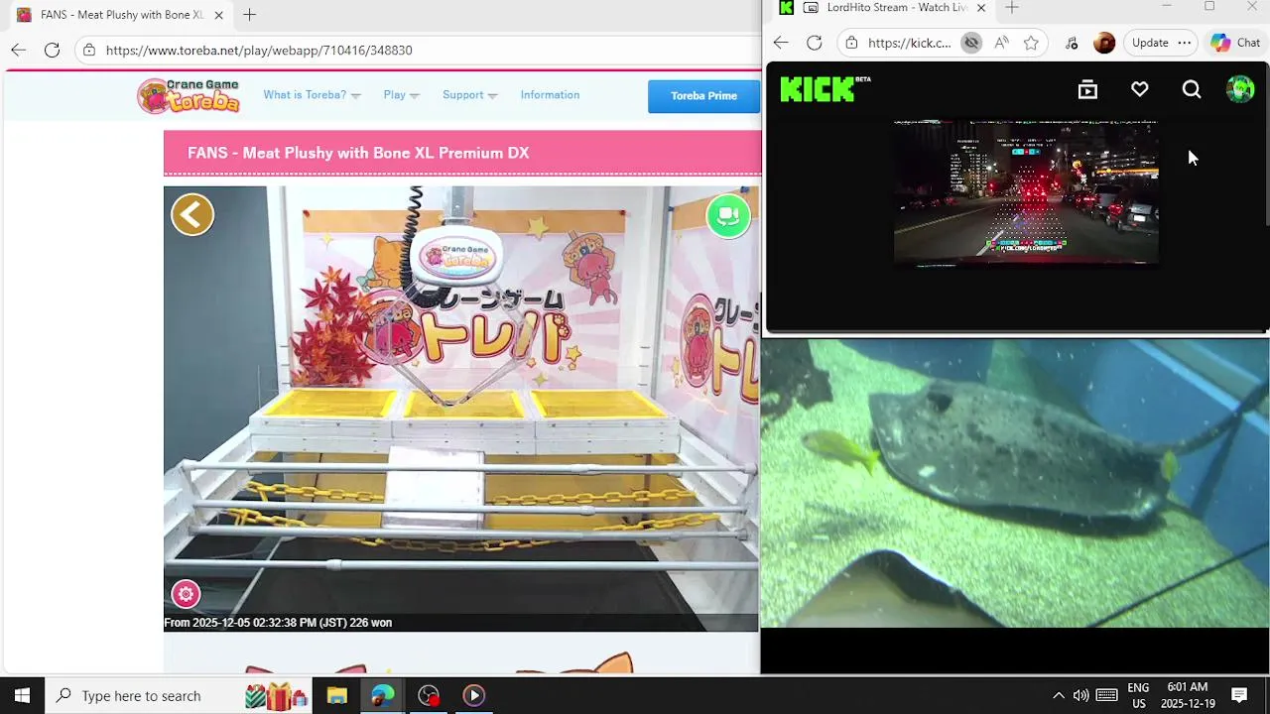Click the kick.com address bar
Viewport: 1270px width, 714px height.
pos(909,43)
